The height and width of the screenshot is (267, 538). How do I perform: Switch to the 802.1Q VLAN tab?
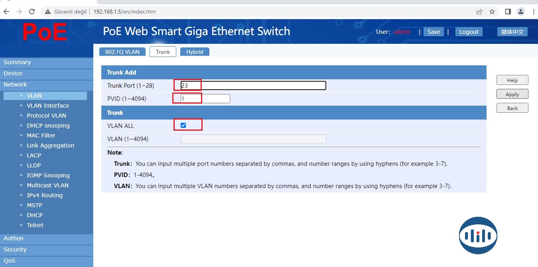coord(122,52)
